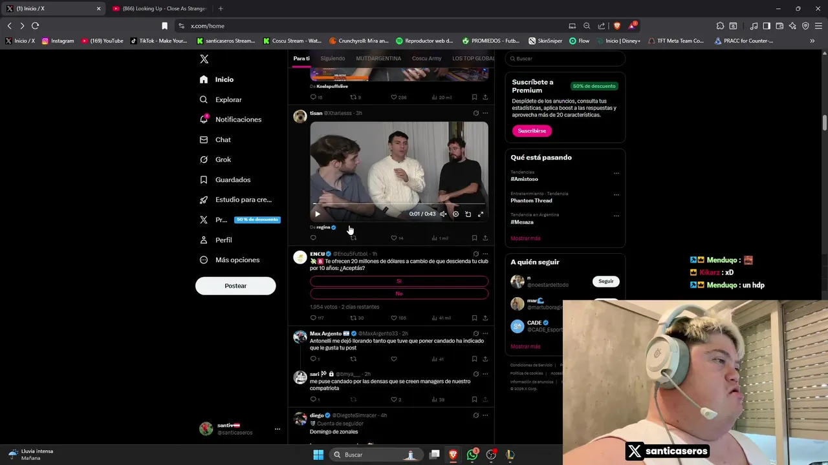
Task: Open more options for Phantom Thread trend
Action: tap(616, 194)
